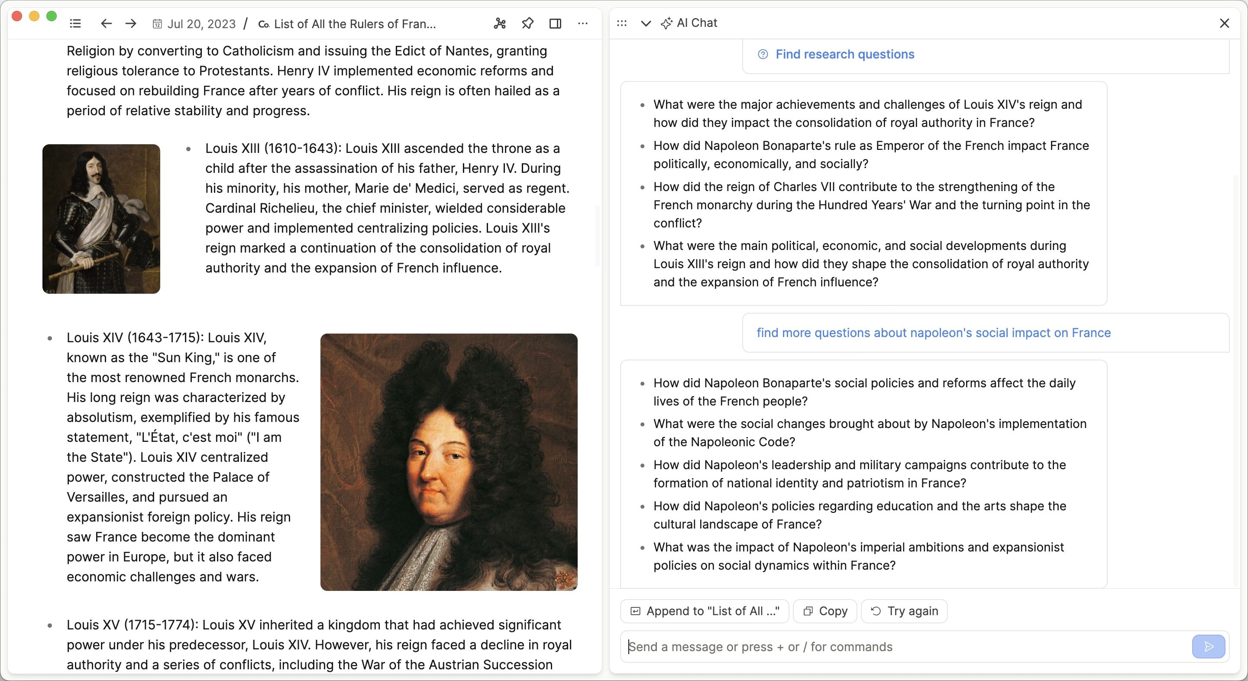The width and height of the screenshot is (1248, 681).
Task: Click the blue send message arrow
Action: (x=1208, y=647)
